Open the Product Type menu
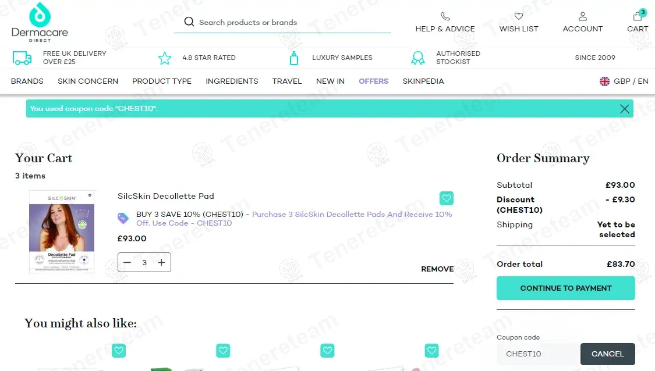655x371 pixels. [162, 81]
